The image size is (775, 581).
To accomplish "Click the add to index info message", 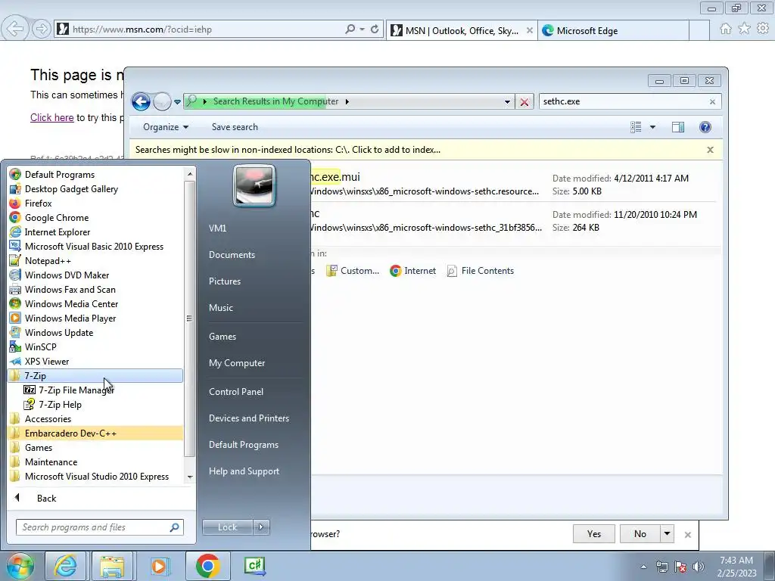I will coord(288,150).
